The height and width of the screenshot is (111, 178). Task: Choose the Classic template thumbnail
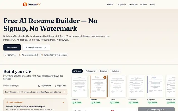click(117, 86)
